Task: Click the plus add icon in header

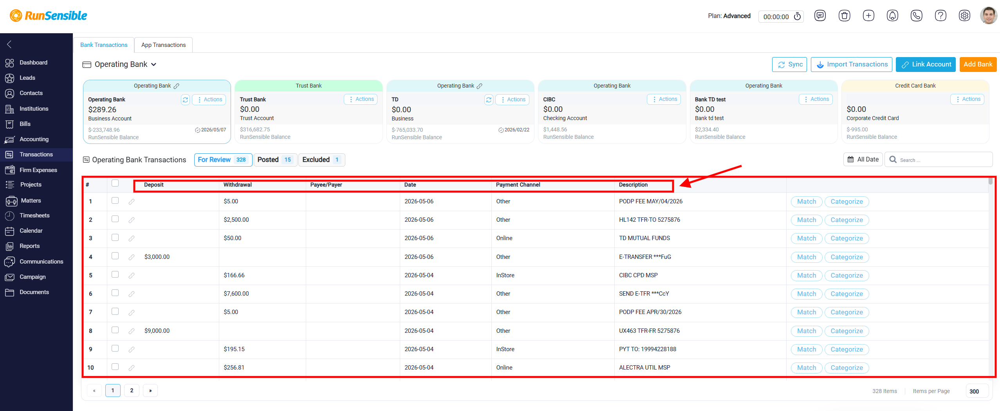Action: click(x=868, y=16)
